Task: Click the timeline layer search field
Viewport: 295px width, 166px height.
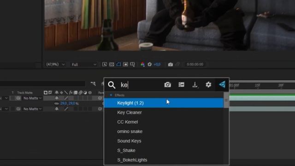Action: (43, 83)
